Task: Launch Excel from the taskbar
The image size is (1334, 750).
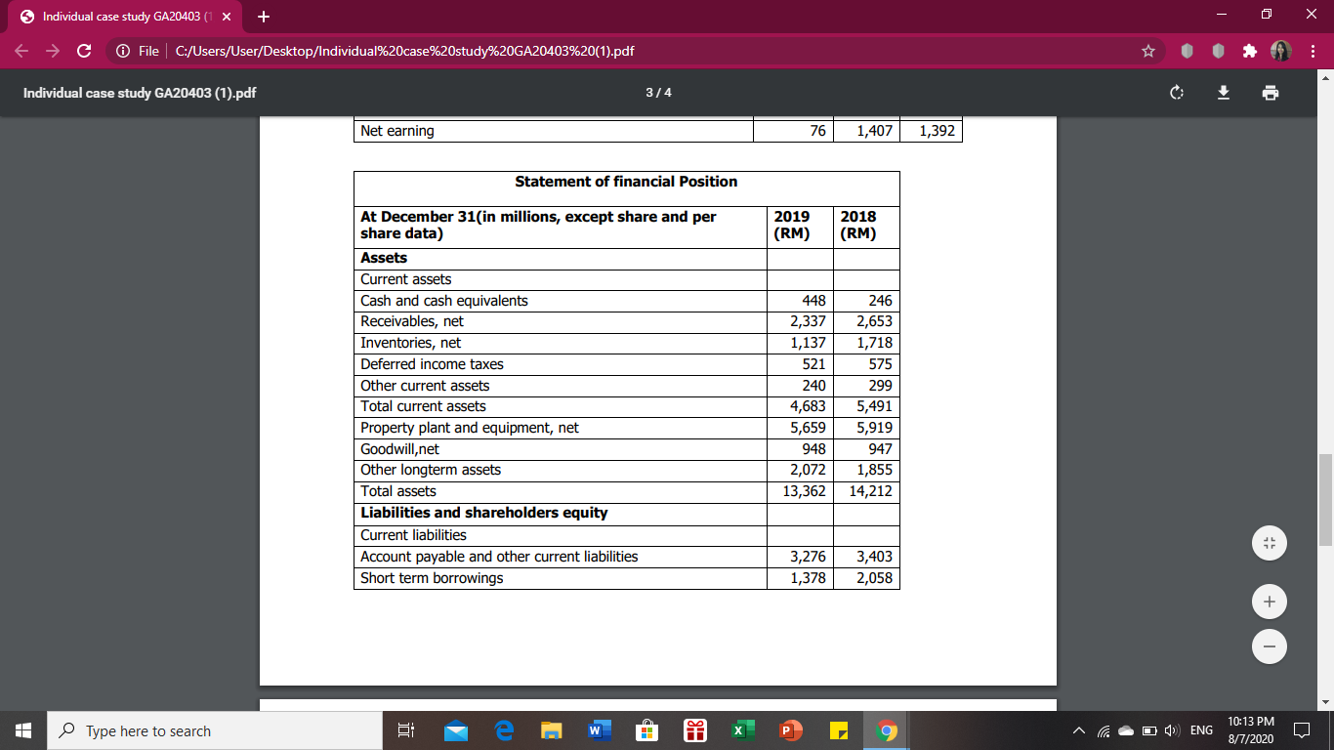Action: click(x=741, y=729)
